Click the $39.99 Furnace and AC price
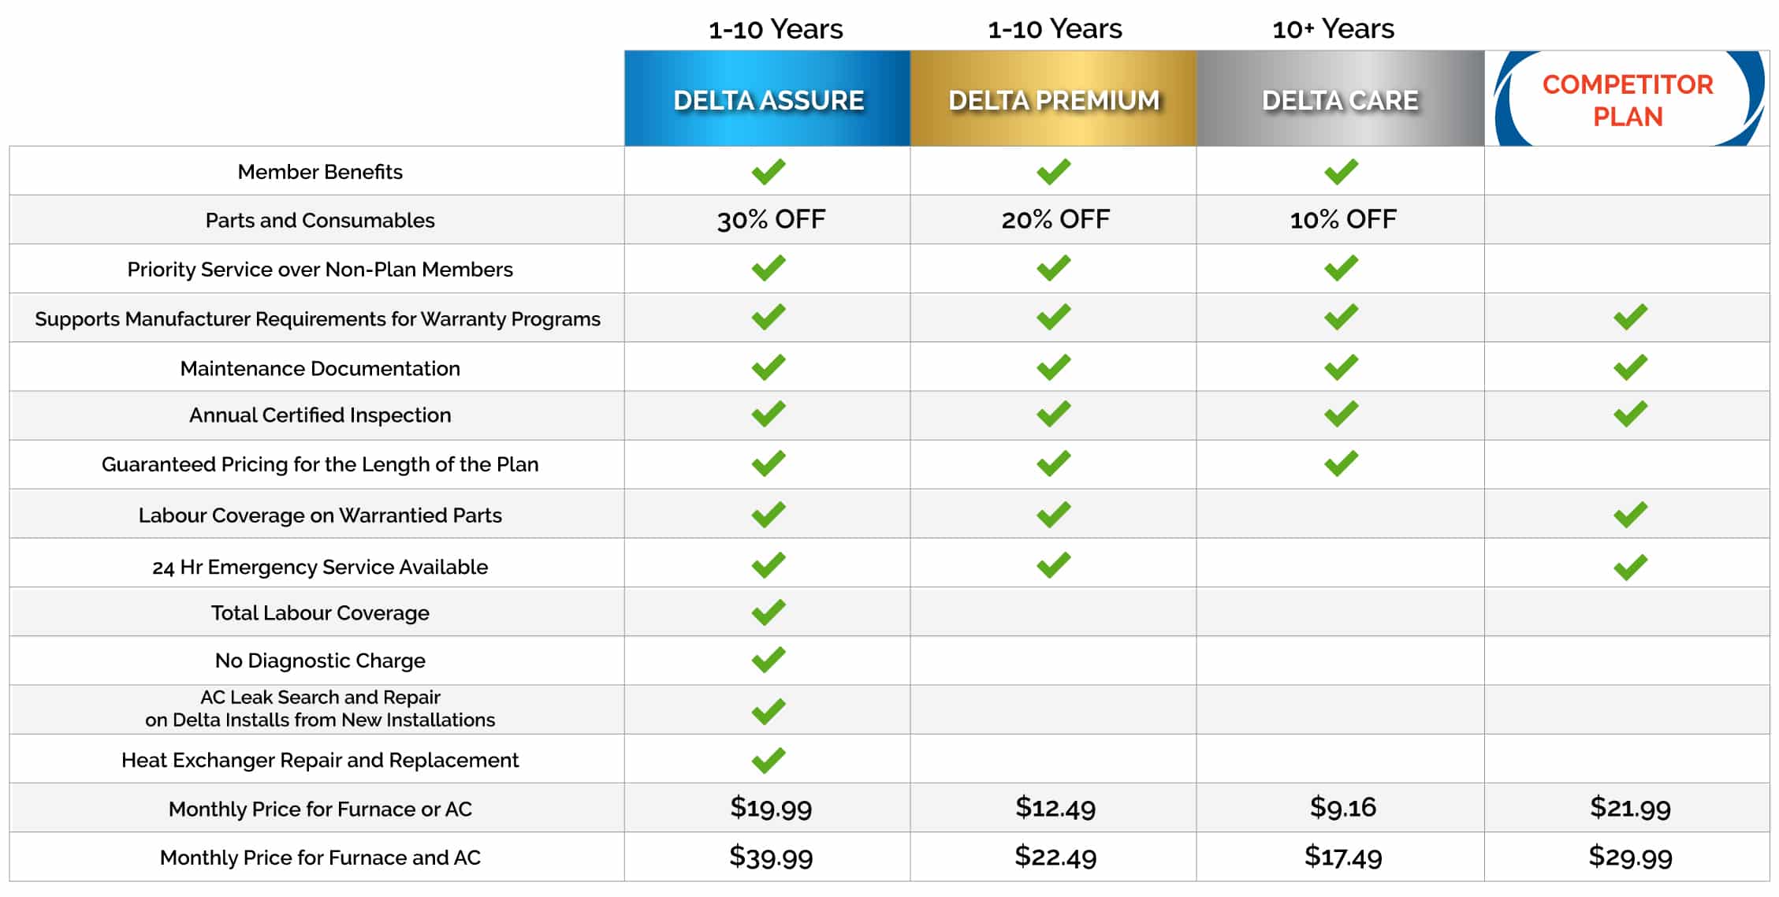Image resolution: width=1779 pixels, height=897 pixels. coord(771,857)
